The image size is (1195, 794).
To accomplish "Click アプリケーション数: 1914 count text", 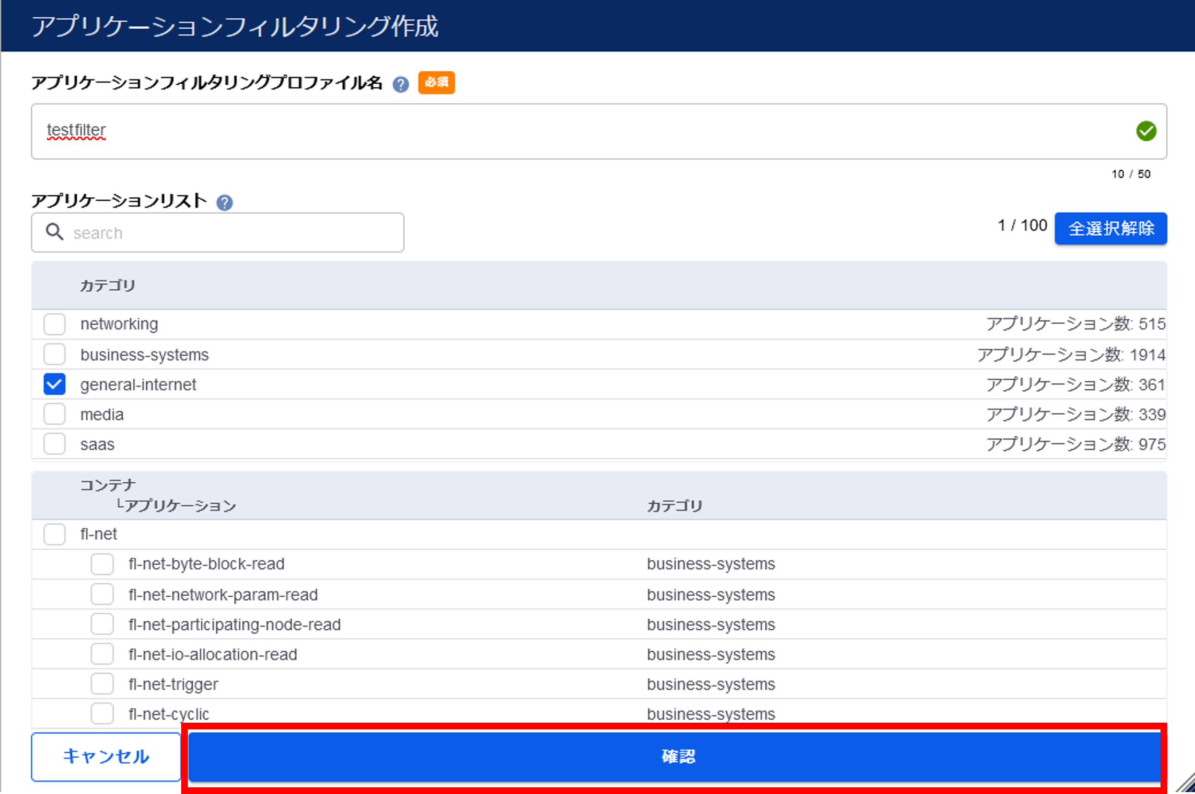I will pos(1071,354).
